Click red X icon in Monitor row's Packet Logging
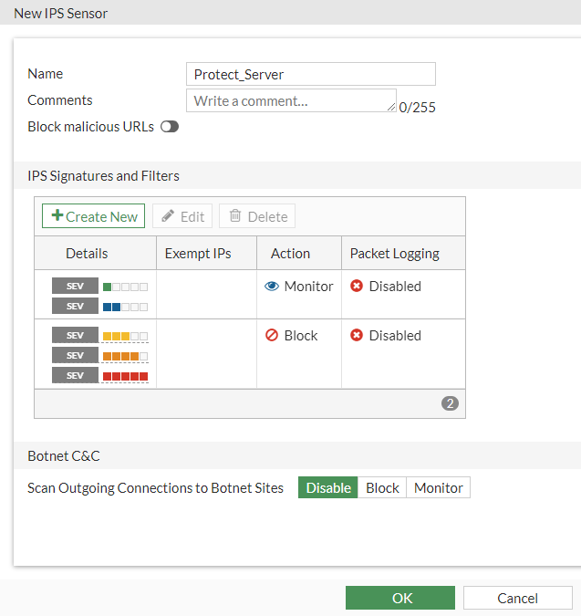This screenshot has height=616, width=581. 357,286
